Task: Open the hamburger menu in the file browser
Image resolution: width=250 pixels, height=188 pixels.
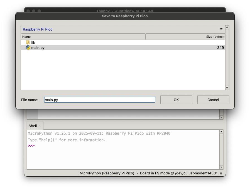Action: [x=221, y=29]
